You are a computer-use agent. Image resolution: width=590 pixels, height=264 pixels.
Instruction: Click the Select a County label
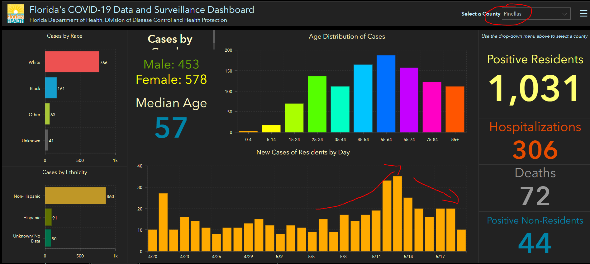point(481,14)
